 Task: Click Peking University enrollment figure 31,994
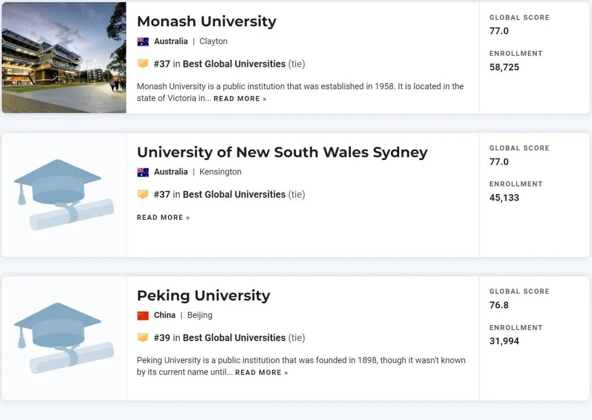[x=504, y=341]
